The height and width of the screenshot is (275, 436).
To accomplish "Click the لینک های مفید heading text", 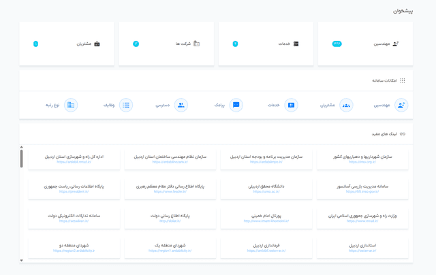I will [x=384, y=134].
